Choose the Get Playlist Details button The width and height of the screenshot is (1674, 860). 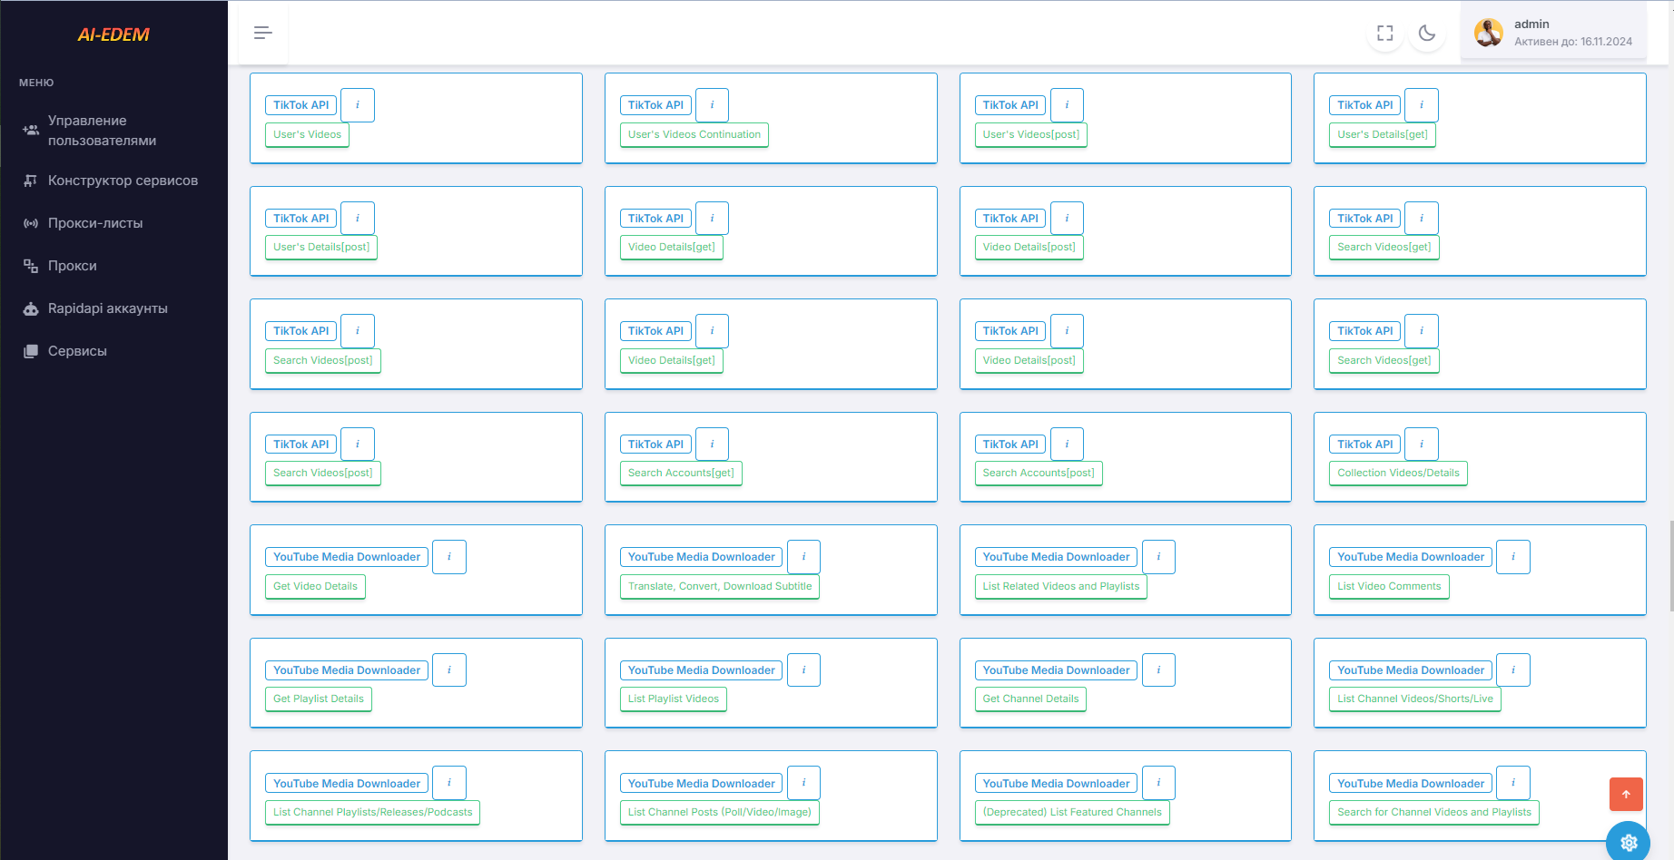(319, 699)
